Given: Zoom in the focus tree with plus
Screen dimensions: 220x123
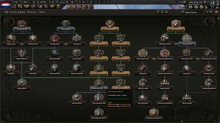Looking at the screenshot, I should tap(211, 12).
